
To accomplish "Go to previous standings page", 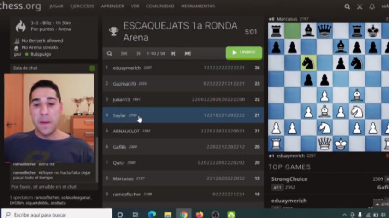I will click(138, 53).
